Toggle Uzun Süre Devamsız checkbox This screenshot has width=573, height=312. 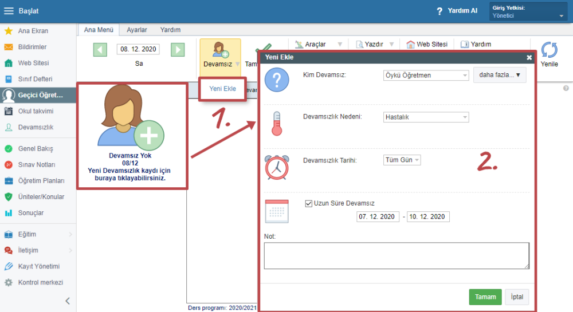pyautogui.click(x=308, y=204)
